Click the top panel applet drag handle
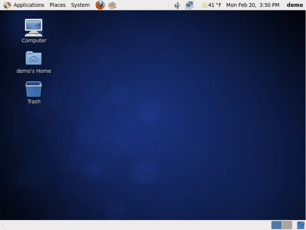 coord(169,5)
